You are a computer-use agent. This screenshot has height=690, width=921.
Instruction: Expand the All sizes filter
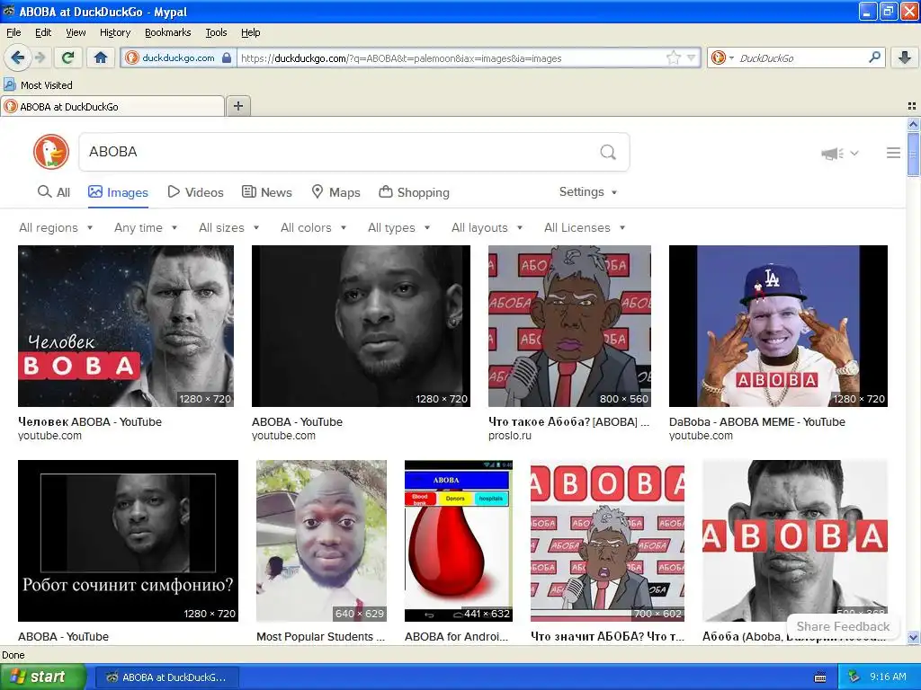(229, 227)
